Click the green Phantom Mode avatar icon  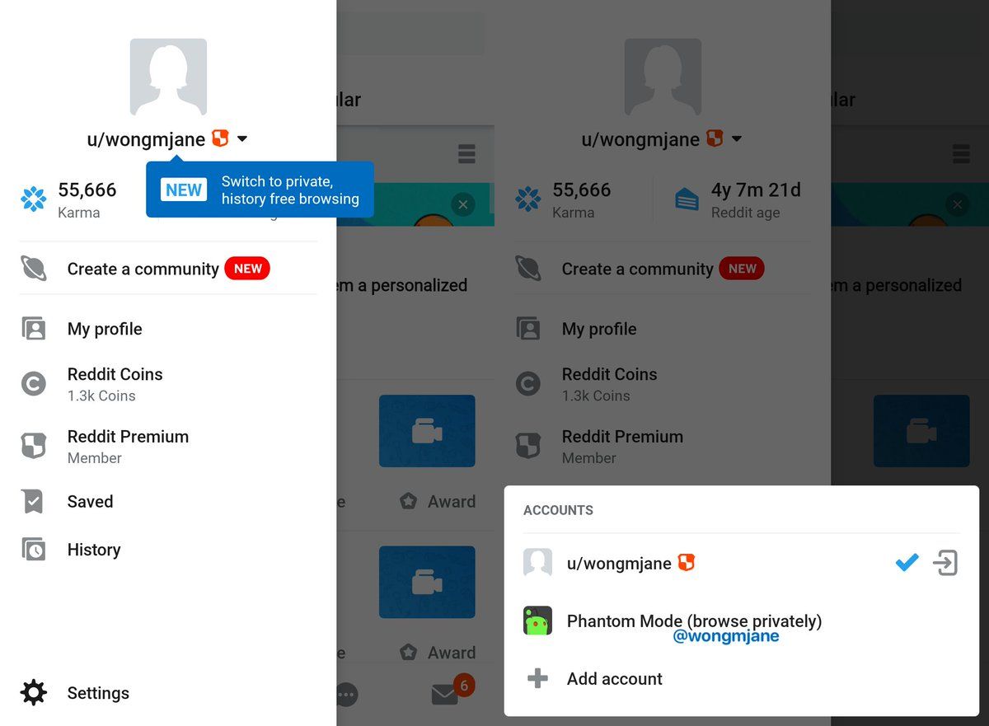coord(537,621)
